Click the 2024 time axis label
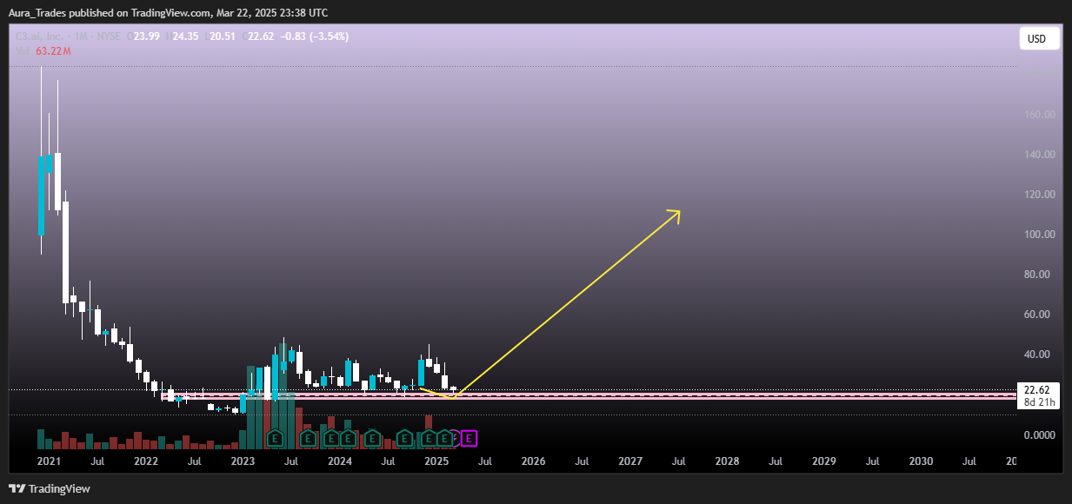This screenshot has height=504, width=1072. [340, 461]
